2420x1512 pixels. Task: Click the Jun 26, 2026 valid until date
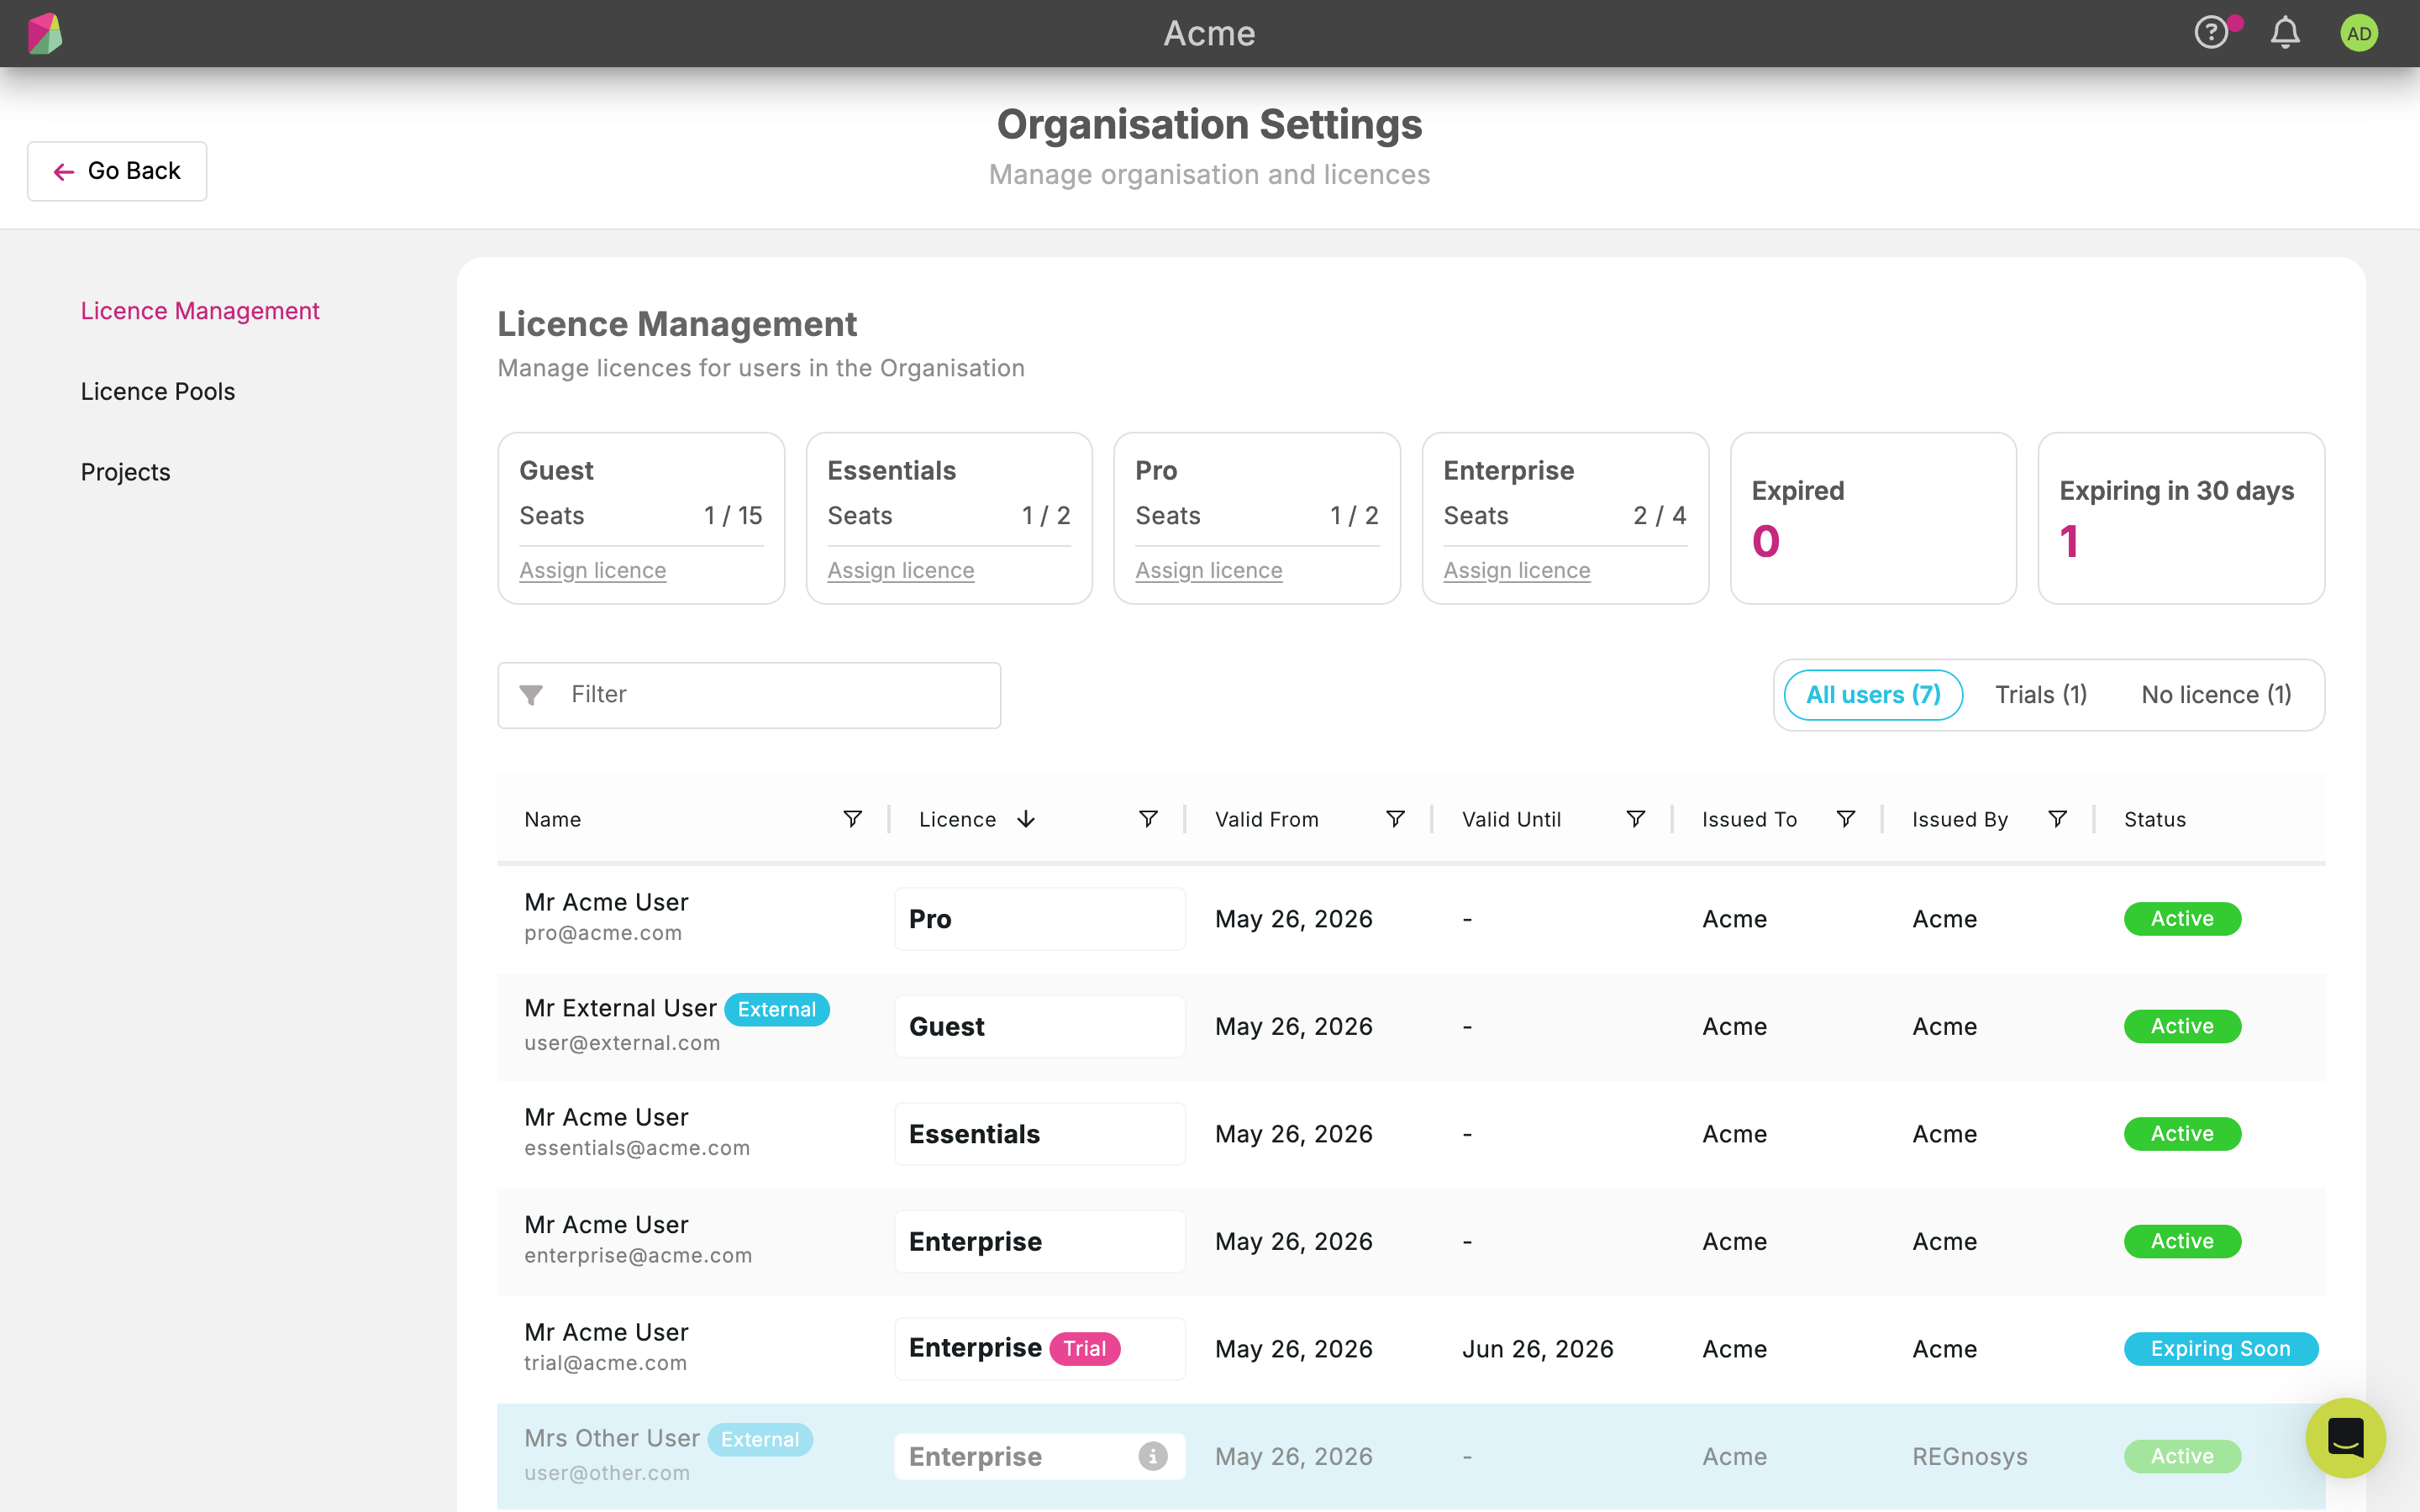pyautogui.click(x=1537, y=1349)
